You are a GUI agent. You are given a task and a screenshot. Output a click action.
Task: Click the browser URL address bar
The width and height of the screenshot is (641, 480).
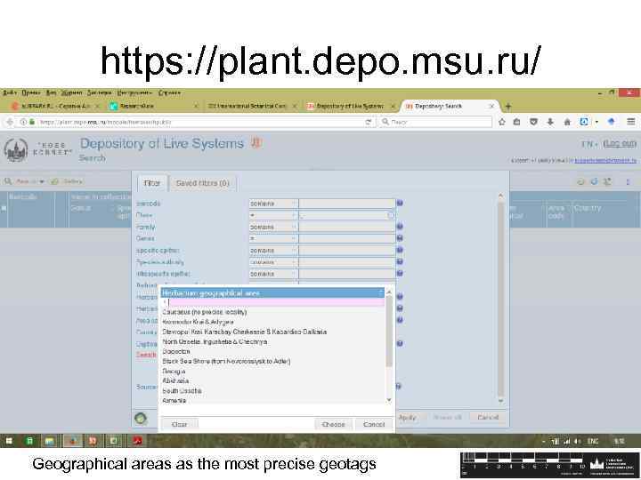coord(200,122)
